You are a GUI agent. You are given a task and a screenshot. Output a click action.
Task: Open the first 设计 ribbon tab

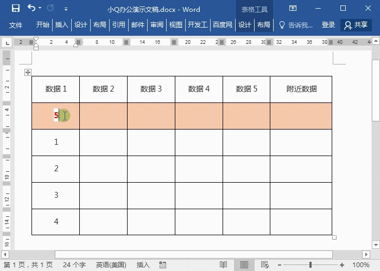pos(80,25)
